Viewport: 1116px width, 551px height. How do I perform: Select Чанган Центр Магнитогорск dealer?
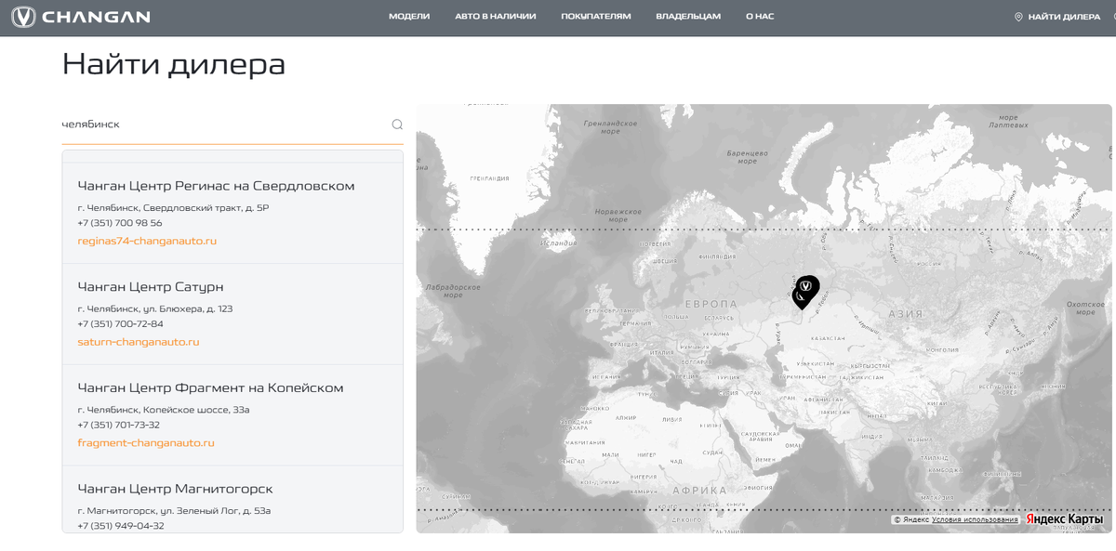click(176, 489)
